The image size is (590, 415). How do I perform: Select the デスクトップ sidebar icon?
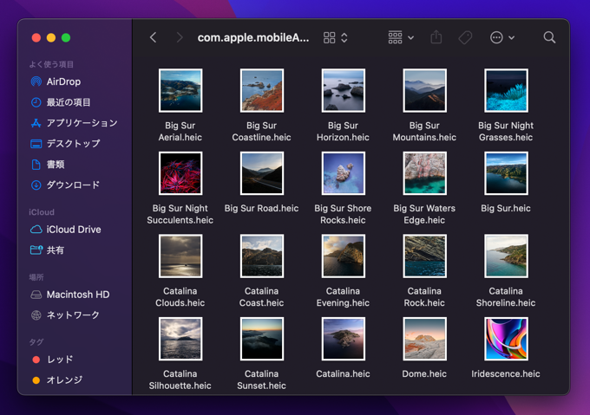(x=36, y=144)
